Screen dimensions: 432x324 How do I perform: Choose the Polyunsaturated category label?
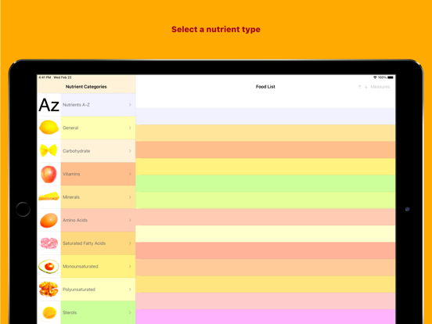pyautogui.click(x=79, y=290)
